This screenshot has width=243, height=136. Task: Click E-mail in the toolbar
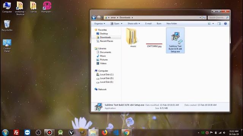pyautogui.click(x=148, y=23)
